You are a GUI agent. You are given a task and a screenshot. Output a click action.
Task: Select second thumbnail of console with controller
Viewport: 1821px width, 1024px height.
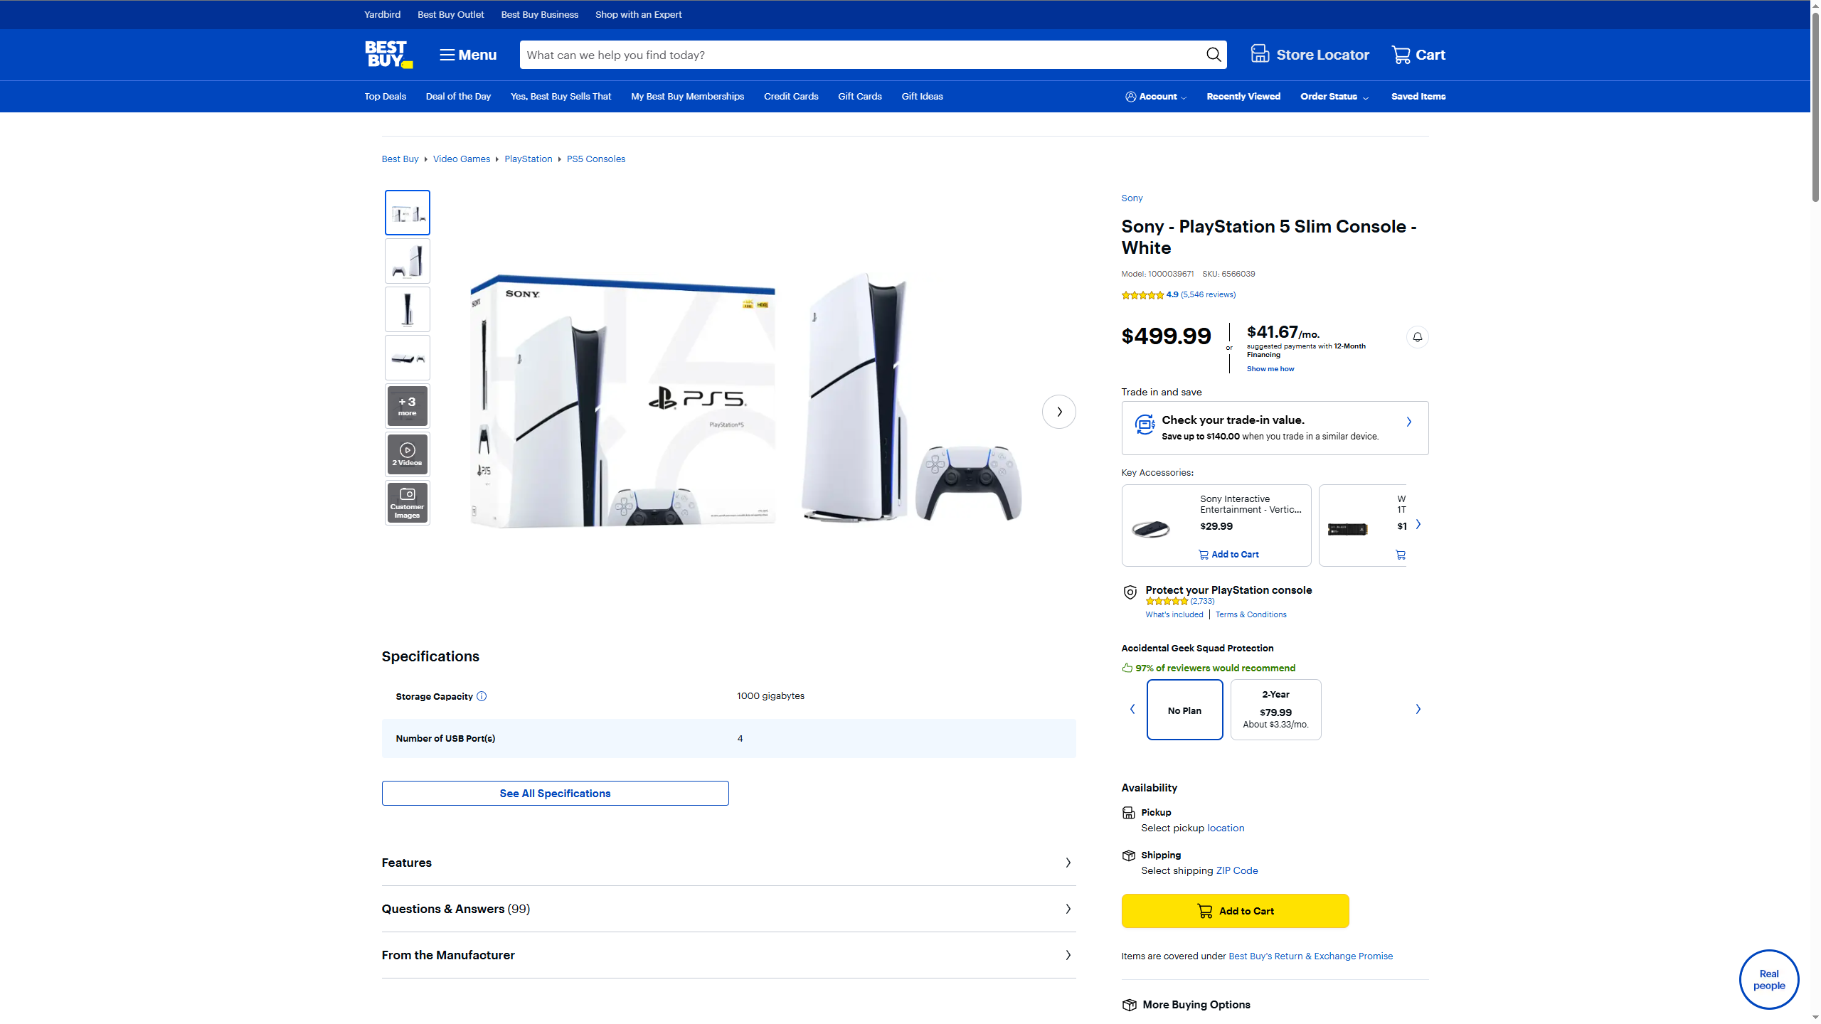(x=408, y=261)
